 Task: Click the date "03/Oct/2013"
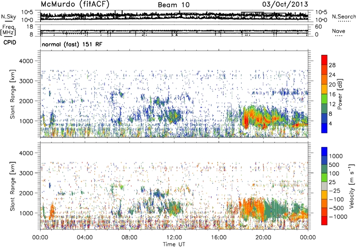[285, 4]
